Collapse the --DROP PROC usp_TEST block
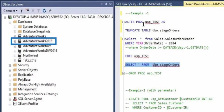The image size is (224, 112). tap(123, 73)
